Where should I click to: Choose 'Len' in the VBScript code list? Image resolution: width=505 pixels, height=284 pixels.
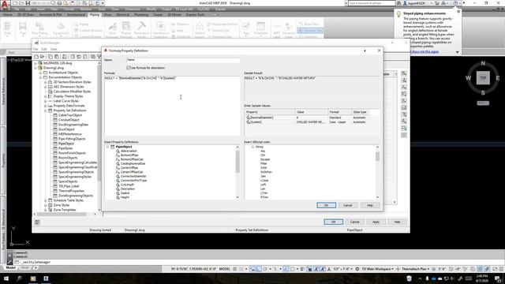pyautogui.click(x=263, y=189)
